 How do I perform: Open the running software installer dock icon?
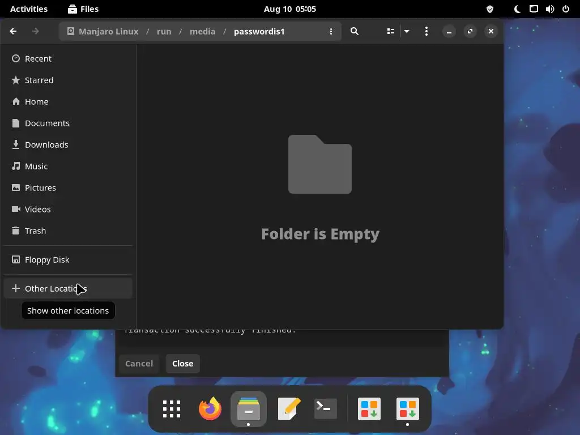point(408,409)
